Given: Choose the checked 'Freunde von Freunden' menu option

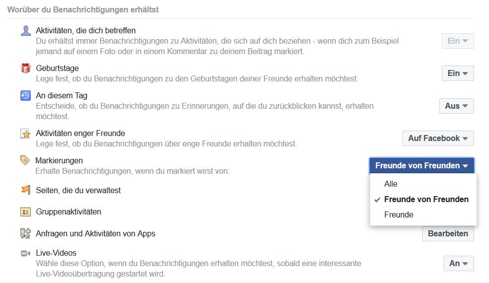Looking at the screenshot, I should pyautogui.click(x=426, y=199).
